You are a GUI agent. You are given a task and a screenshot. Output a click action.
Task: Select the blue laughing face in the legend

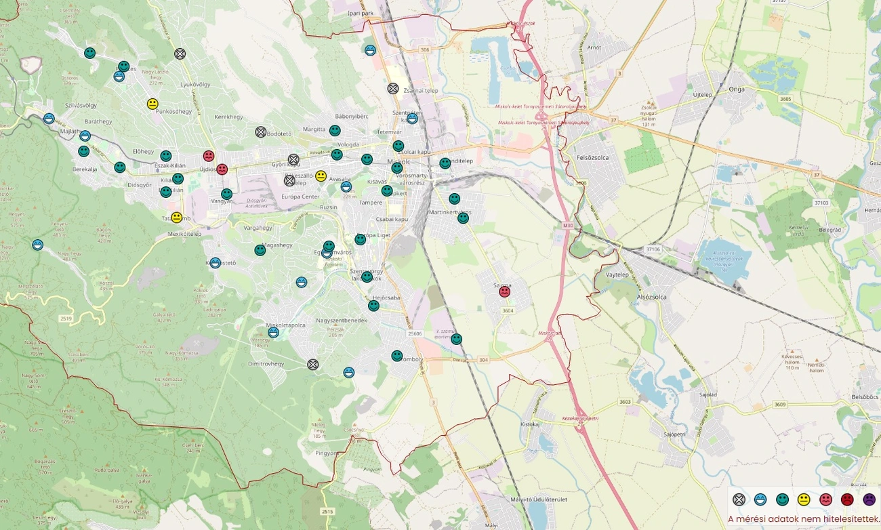(x=761, y=500)
